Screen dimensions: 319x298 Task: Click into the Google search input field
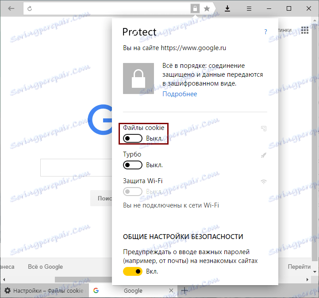pos(76,168)
